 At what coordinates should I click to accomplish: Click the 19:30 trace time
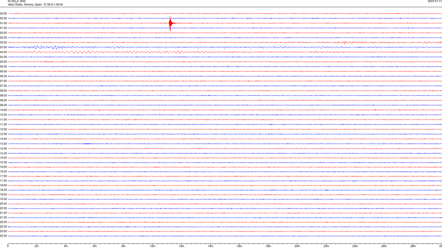tap(3, 199)
